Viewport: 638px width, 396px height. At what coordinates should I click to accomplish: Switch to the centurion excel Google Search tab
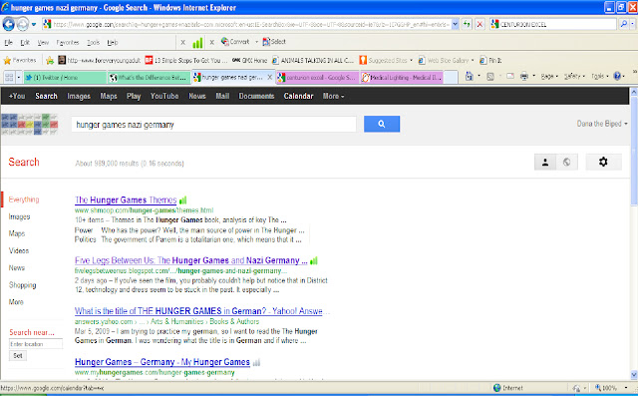click(x=318, y=77)
